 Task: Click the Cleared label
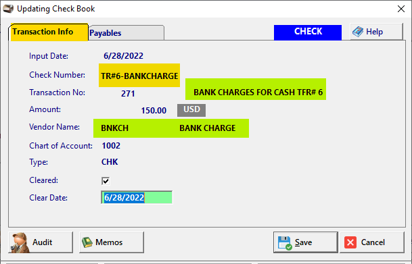(x=43, y=180)
